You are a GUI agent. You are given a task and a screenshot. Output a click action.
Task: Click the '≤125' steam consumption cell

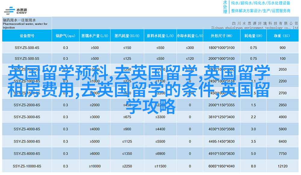127,59
